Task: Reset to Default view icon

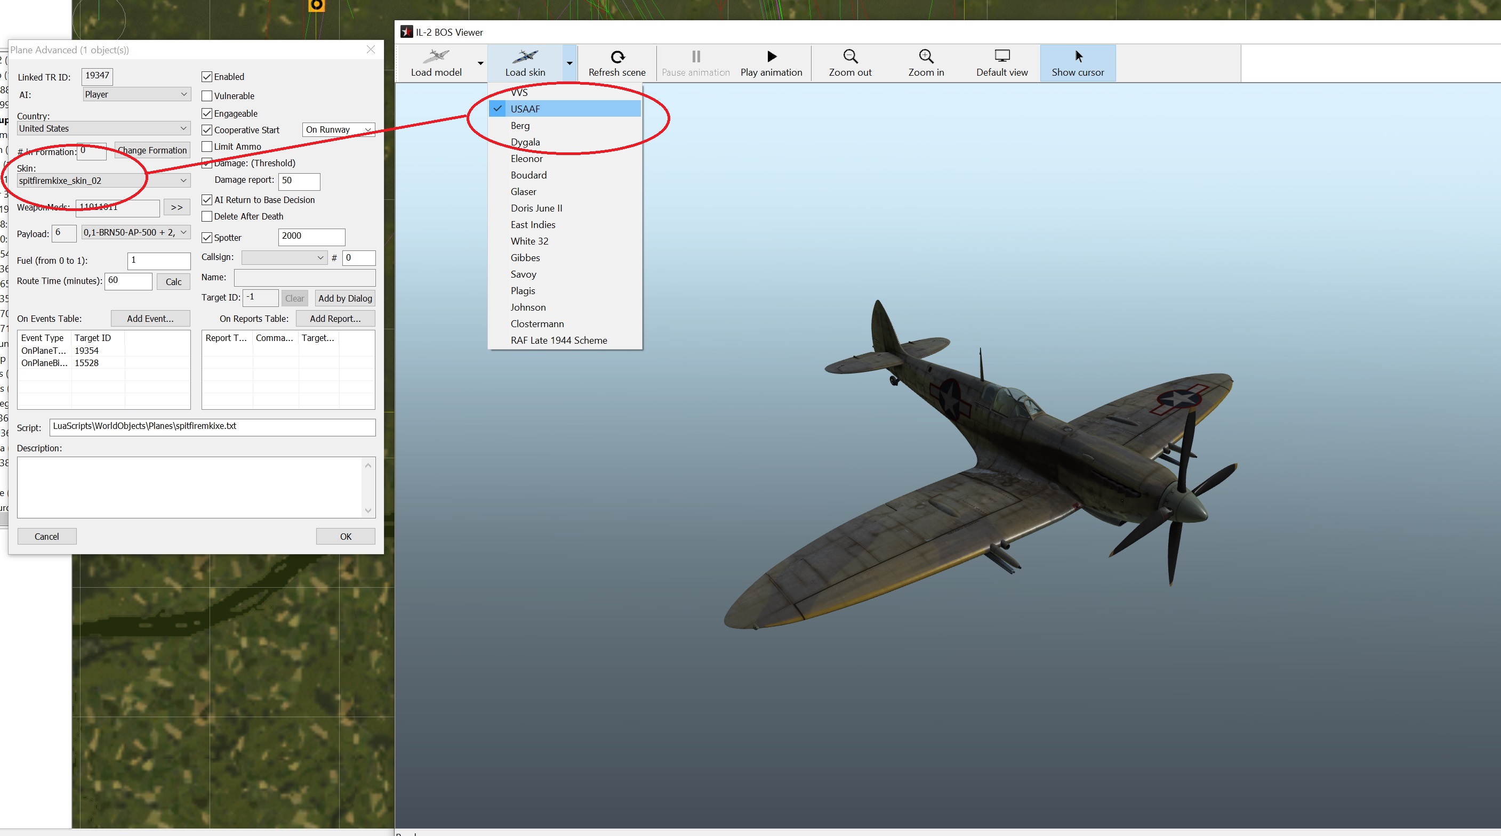Action: [1001, 56]
